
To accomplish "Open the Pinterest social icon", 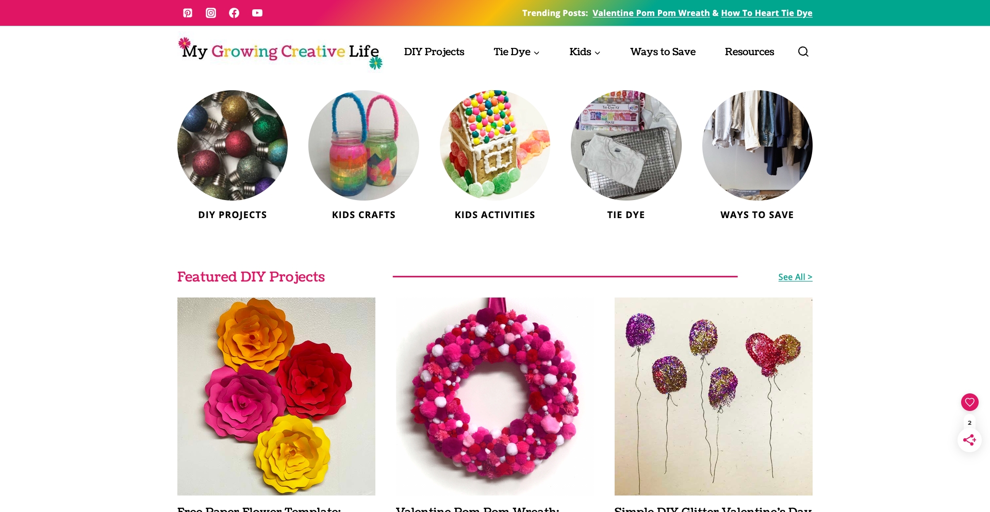I will pyautogui.click(x=188, y=13).
